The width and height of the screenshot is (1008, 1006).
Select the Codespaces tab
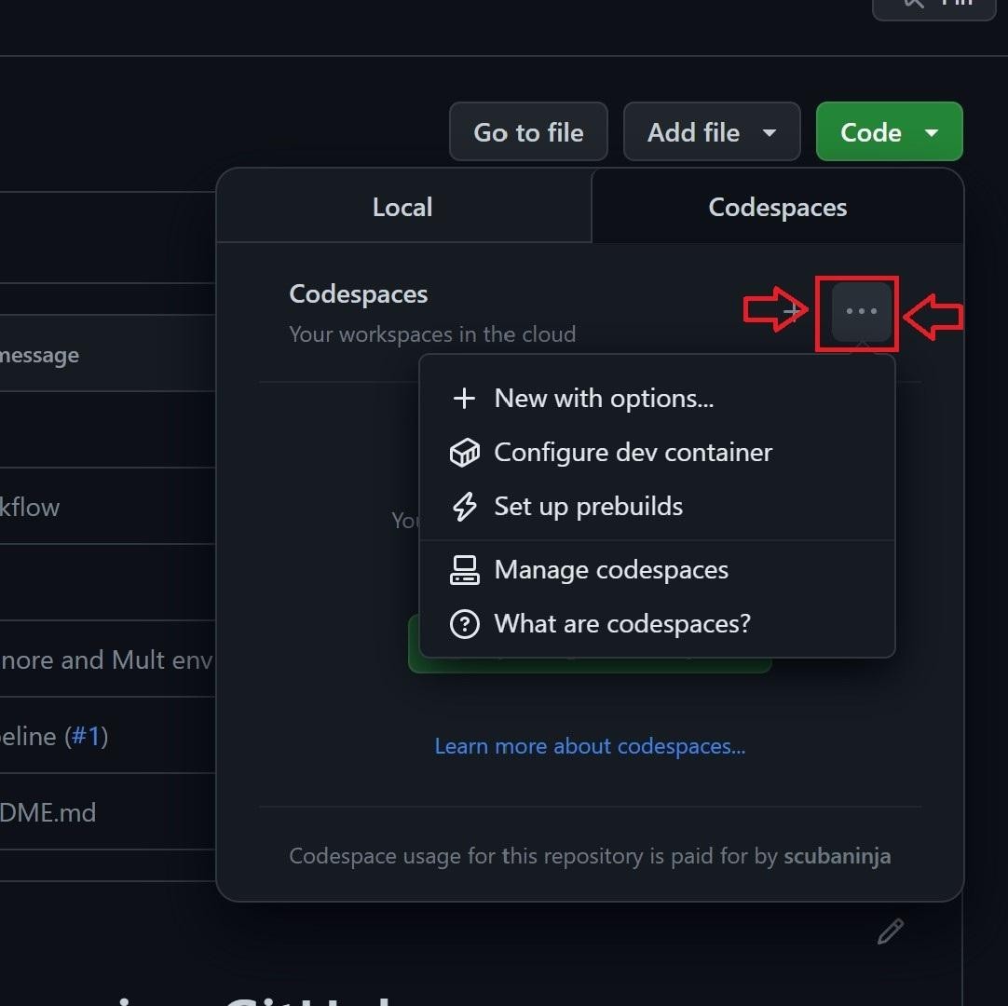[777, 207]
